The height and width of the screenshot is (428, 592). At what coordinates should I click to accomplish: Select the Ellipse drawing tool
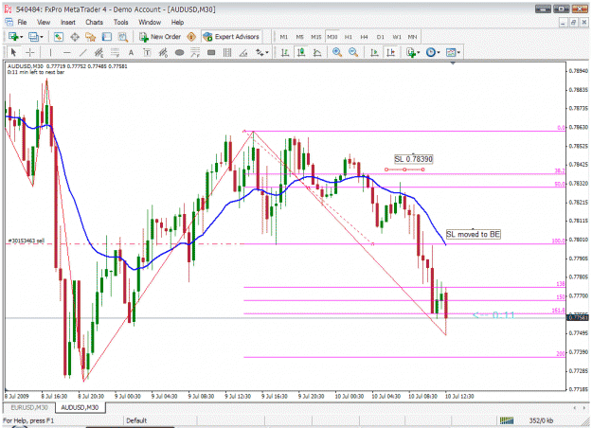click(179, 52)
